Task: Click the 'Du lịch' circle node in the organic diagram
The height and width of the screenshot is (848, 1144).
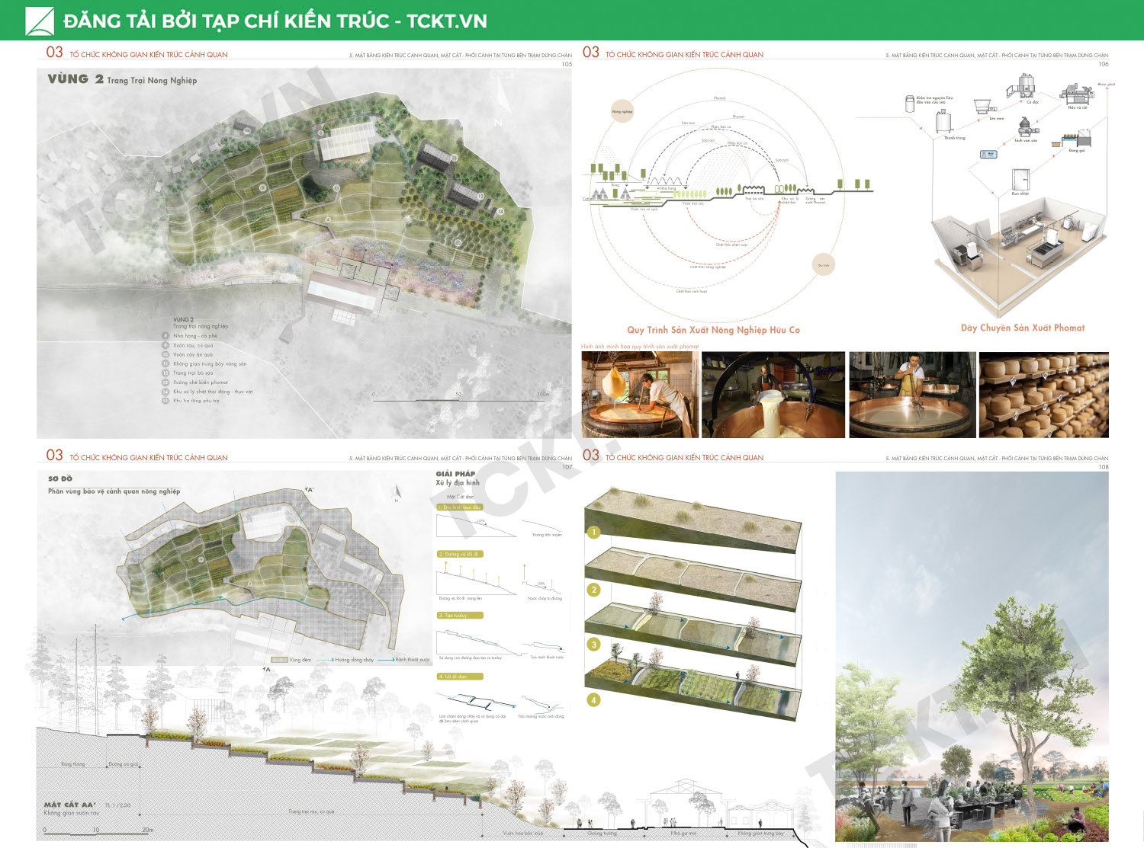Action: coord(824,265)
